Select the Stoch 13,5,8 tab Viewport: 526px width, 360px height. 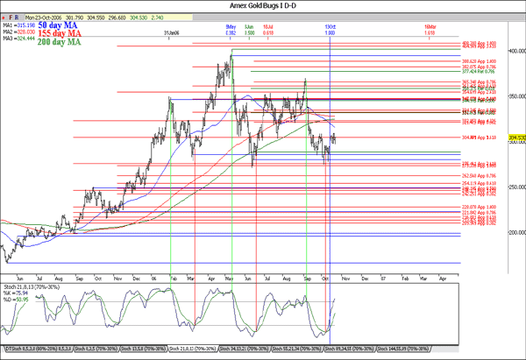pos(143,349)
